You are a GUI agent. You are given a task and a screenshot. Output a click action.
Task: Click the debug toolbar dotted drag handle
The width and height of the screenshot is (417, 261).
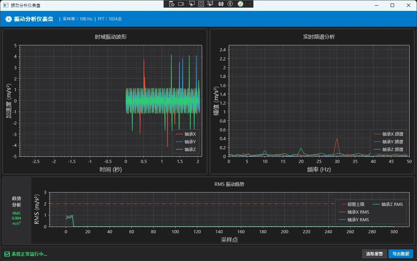tap(166, 4)
